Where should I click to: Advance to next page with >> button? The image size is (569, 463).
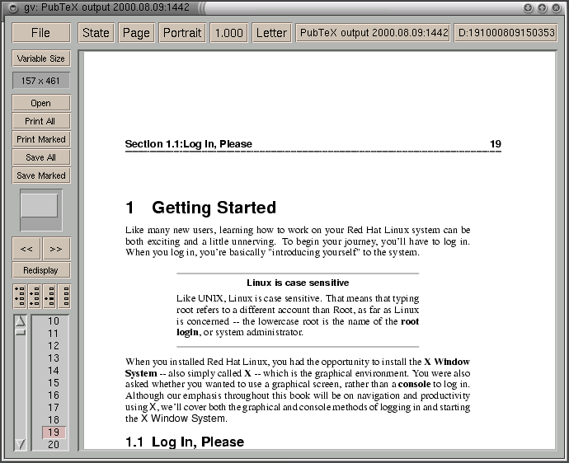(x=56, y=248)
